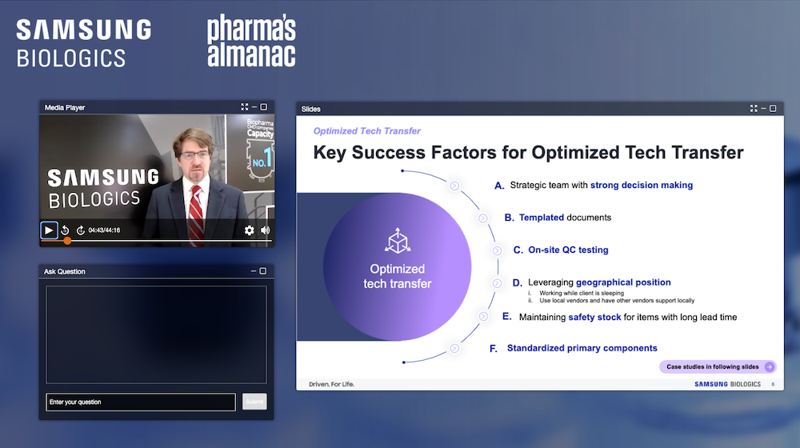Click the Pharma's Almanac logo
Image resolution: width=800 pixels, height=448 pixels.
point(251,40)
